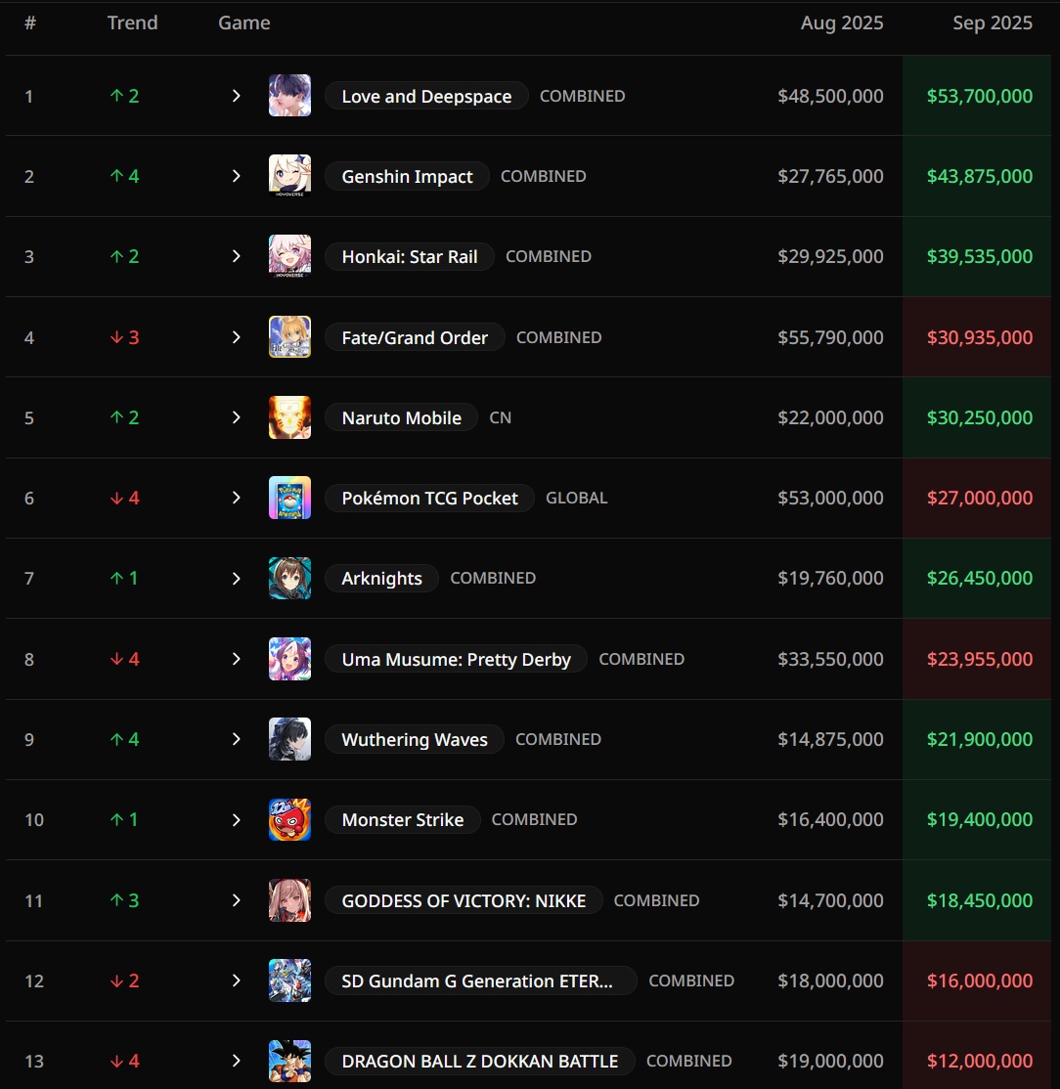Click the Arknights name pill
Image resolution: width=1060 pixels, height=1089 pixels.
(x=382, y=579)
